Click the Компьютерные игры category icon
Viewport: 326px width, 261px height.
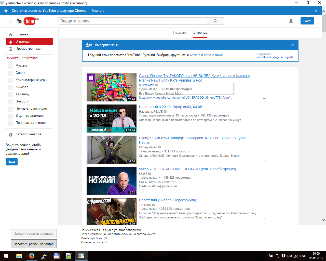[11, 80]
